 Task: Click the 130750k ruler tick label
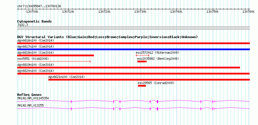212,12
